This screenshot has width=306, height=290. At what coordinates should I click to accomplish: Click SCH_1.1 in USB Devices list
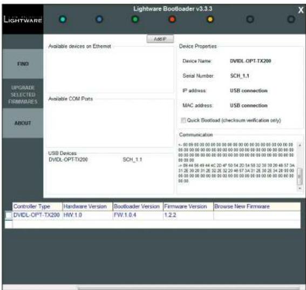(132, 159)
